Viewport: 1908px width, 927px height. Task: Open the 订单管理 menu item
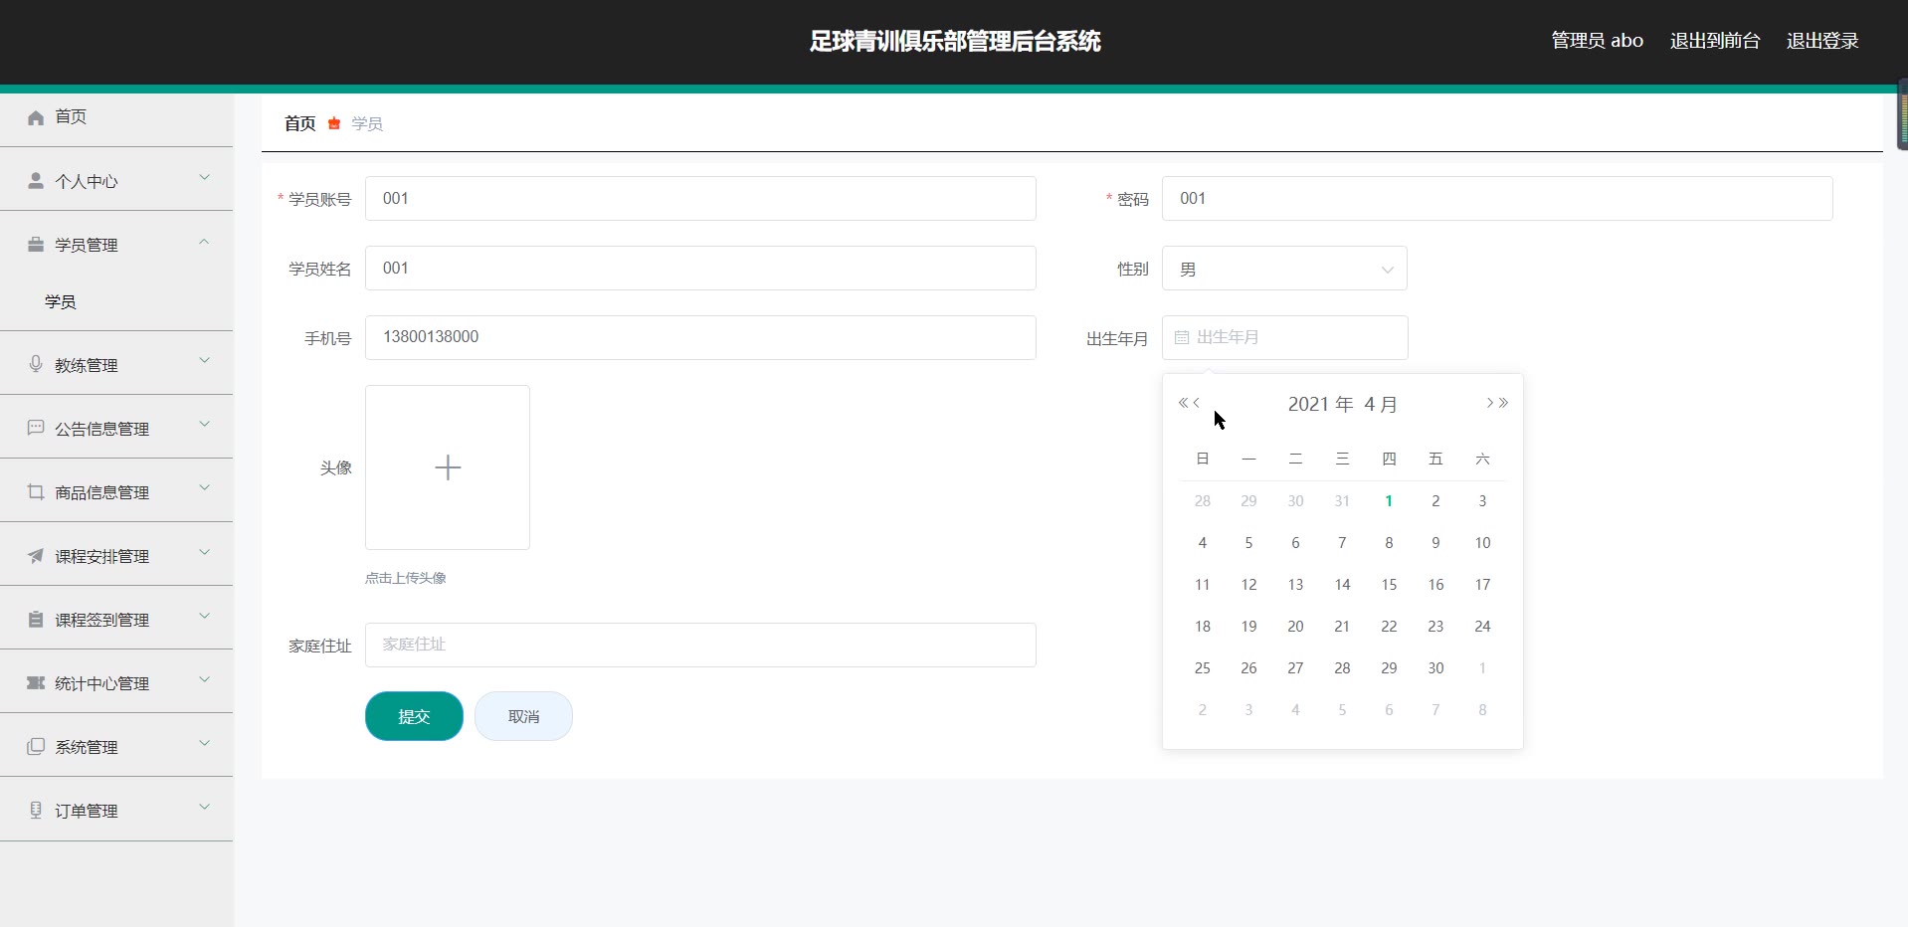pyautogui.click(x=116, y=810)
